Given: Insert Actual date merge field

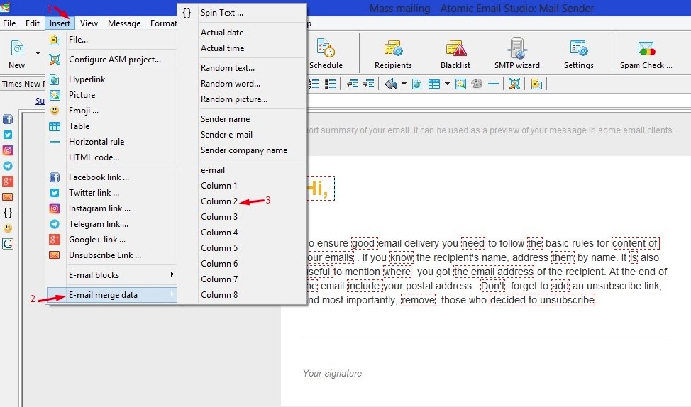Looking at the screenshot, I should tap(242, 33).
